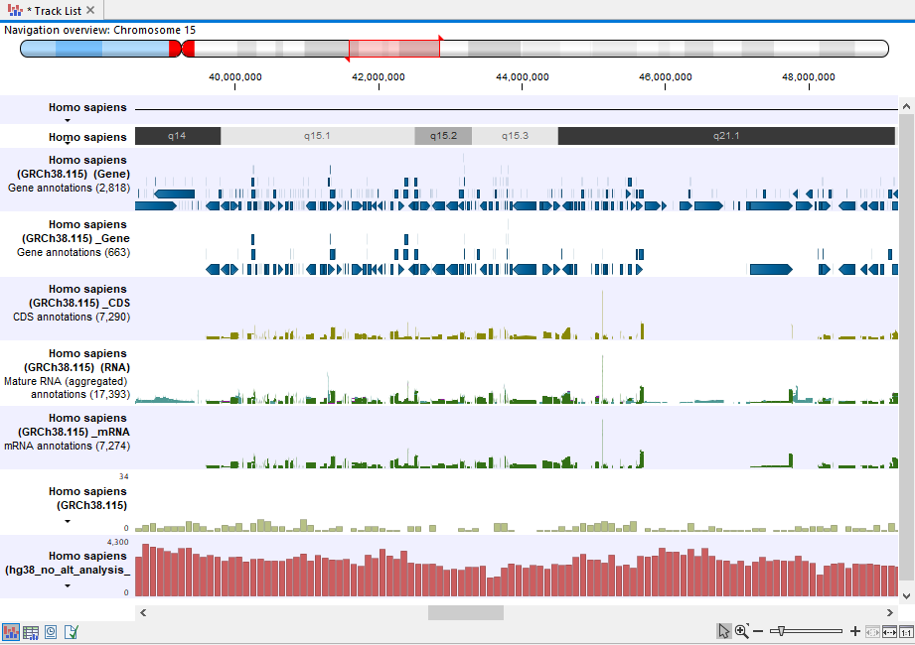The height and width of the screenshot is (645, 915).
Task: Click the fit-width zoom icon
Action: 890,630
